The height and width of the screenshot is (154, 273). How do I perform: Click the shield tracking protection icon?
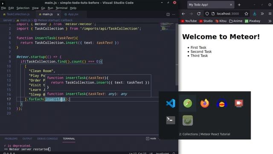click(x=207, y=14)
